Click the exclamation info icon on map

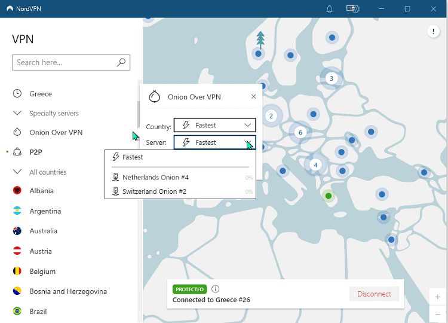(433, 31)
